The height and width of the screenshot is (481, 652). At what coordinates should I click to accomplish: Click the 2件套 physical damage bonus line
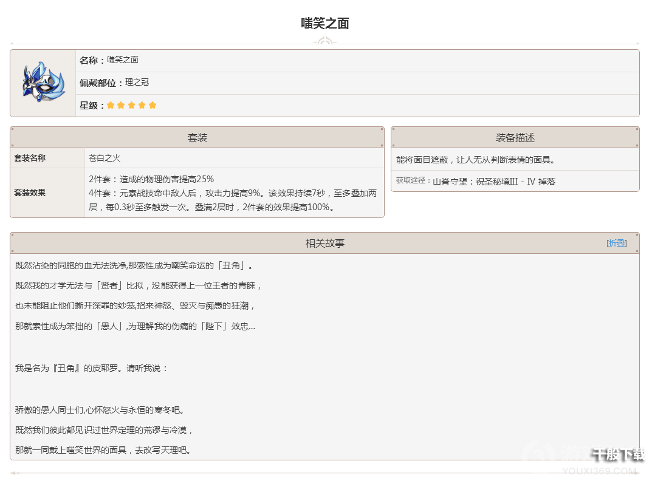point(151,179)
